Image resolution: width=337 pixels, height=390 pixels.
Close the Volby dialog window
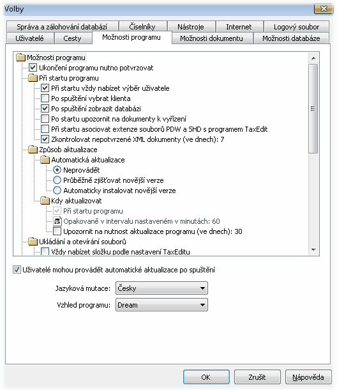coord(324,9)
